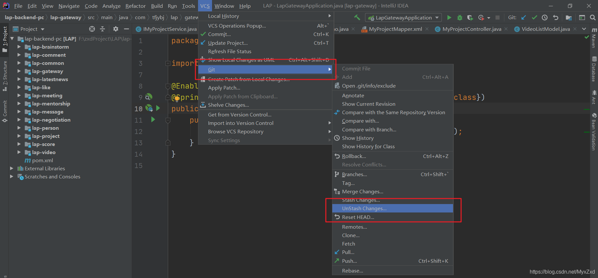Choose Rebase from the Git submenu

[392, 271]
